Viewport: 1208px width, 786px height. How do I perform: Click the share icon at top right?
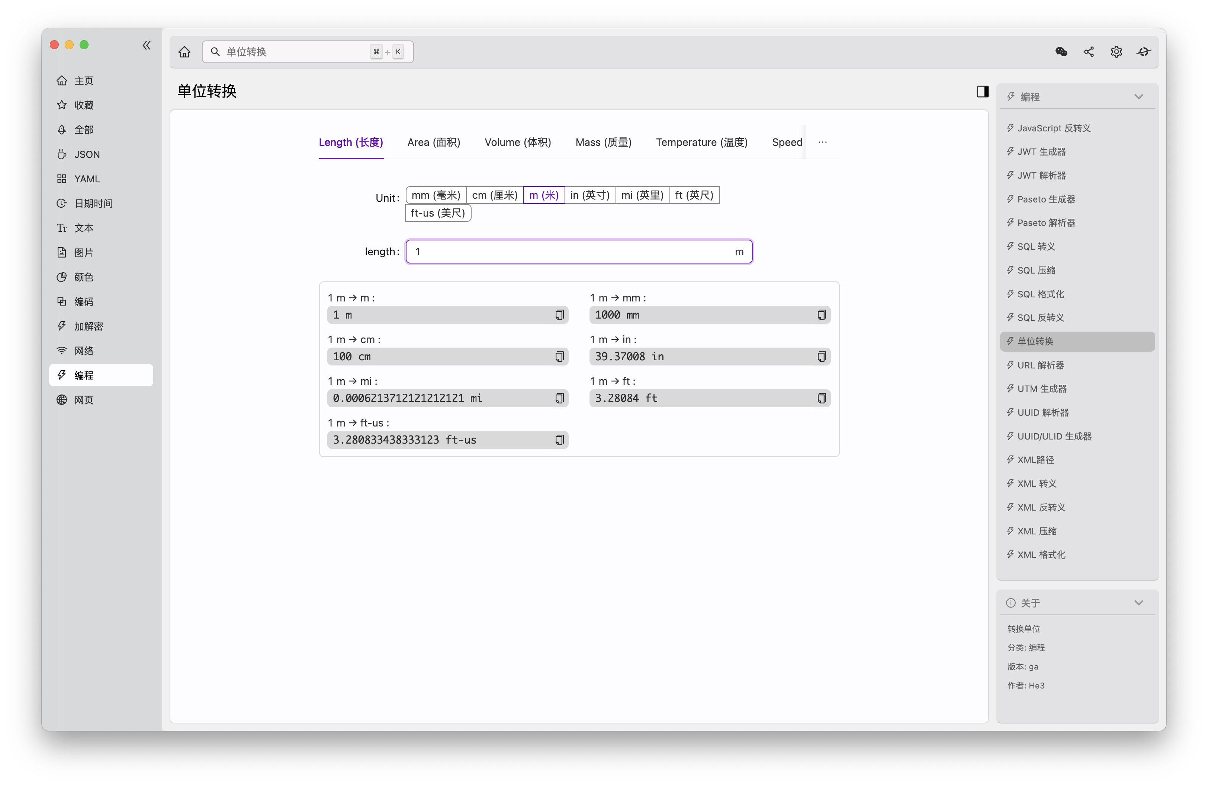coord(1088,51)
